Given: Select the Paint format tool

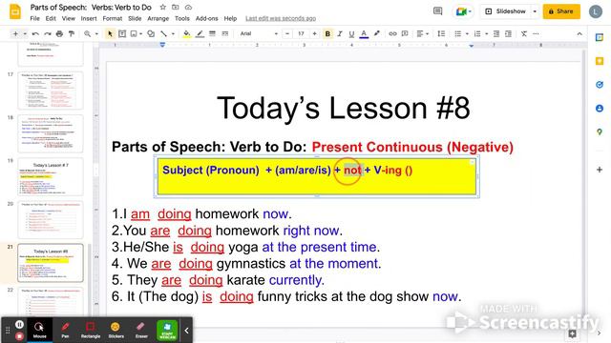Looking at the screenshot, I should tap(72, 34).
